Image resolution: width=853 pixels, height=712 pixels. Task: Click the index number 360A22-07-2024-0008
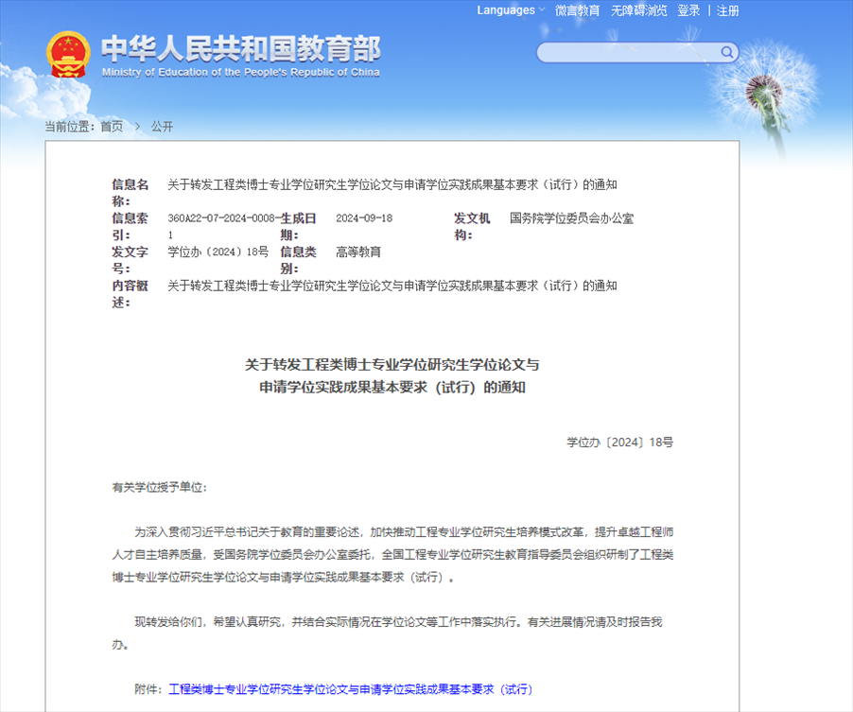pyautogui.click(x=221, y=218)
